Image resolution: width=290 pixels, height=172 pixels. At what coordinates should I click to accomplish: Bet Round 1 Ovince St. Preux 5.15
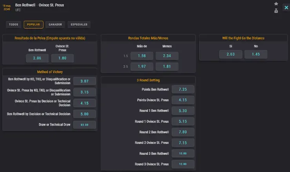click(183, 122)
